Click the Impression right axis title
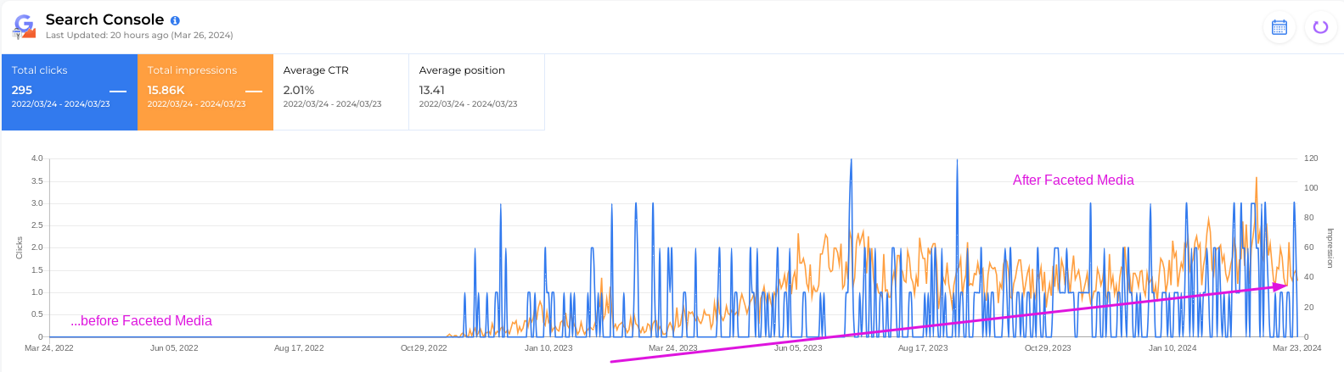Viewport: 1344px width, 372px height. [1330, 247]
